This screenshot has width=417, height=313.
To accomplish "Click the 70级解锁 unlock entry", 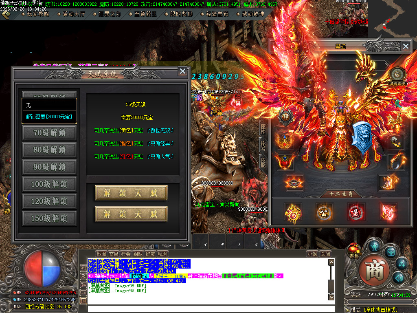I will point(49,133).
